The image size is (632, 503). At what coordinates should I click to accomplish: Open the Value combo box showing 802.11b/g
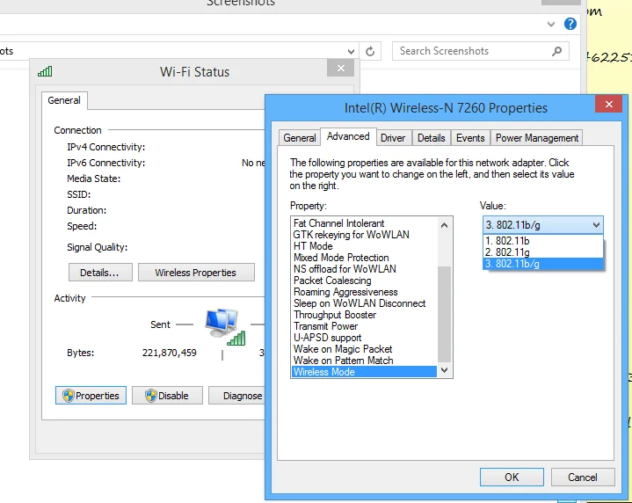coord(543,224)
